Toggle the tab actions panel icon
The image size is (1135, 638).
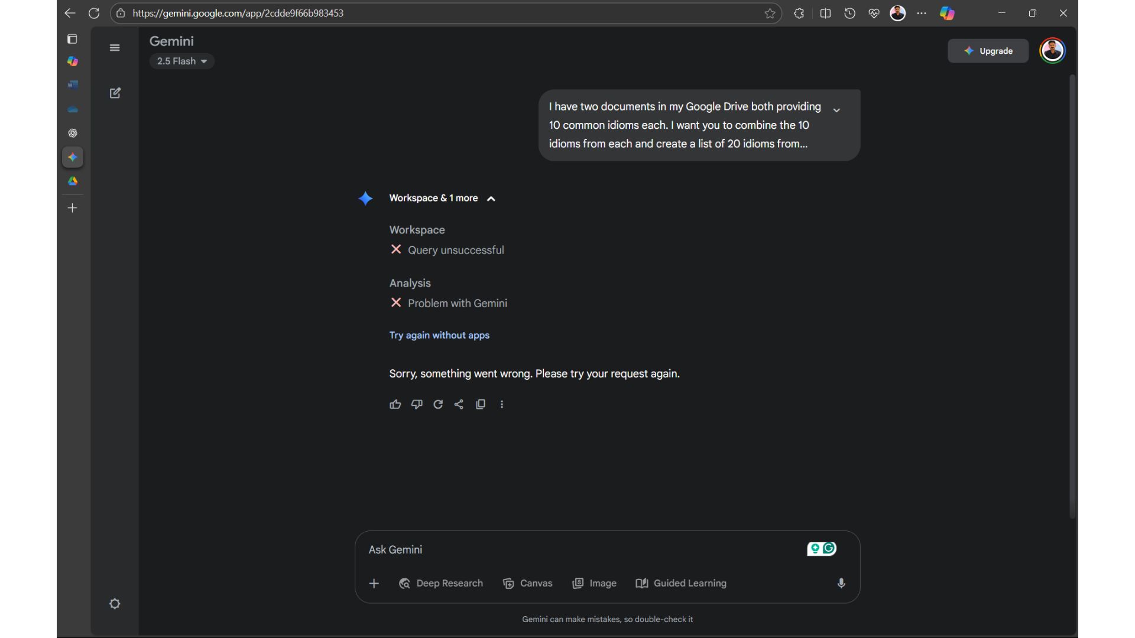coord(72,39)
